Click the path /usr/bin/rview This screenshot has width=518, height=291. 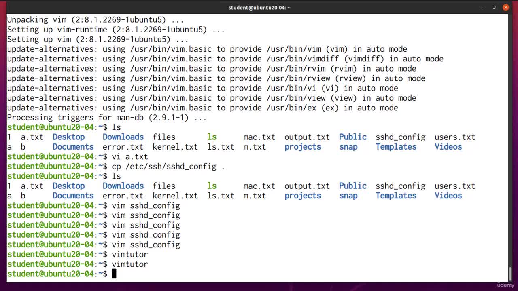(x=298, y=78)
